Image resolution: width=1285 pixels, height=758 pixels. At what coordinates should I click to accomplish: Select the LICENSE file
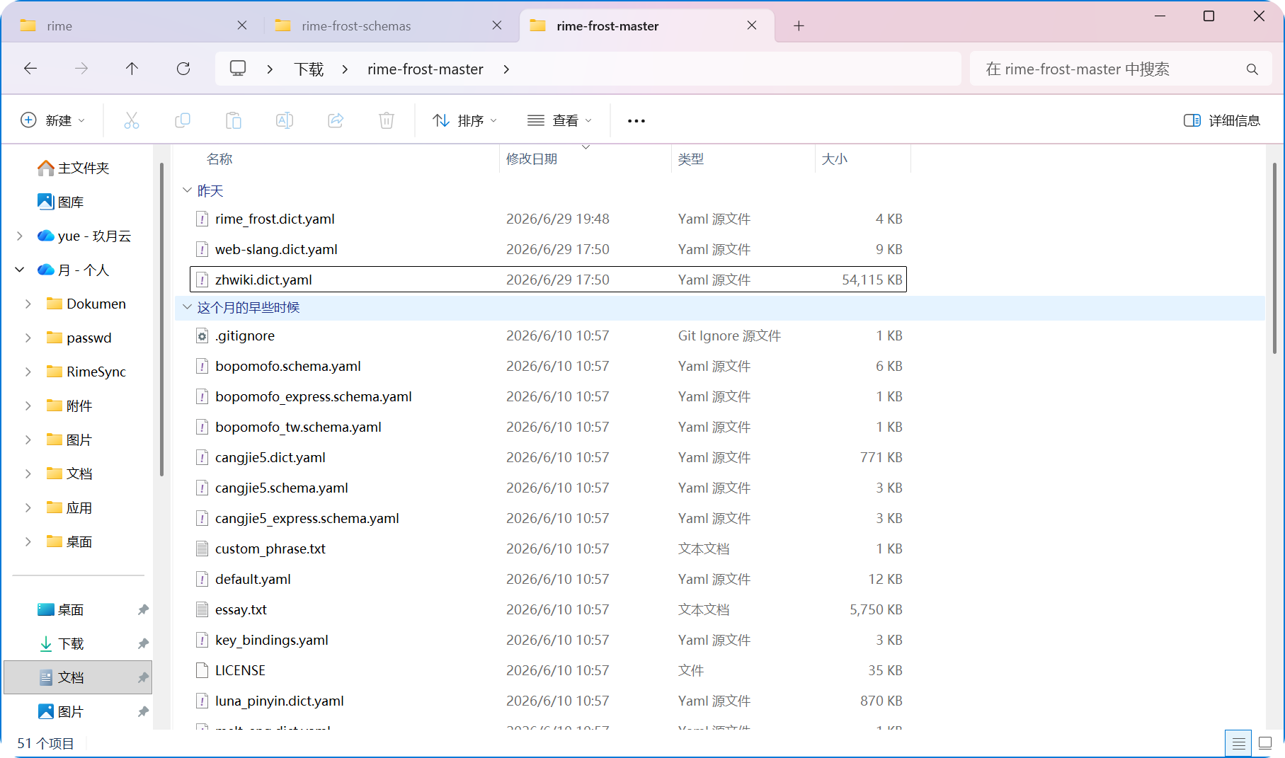point(548,670)
